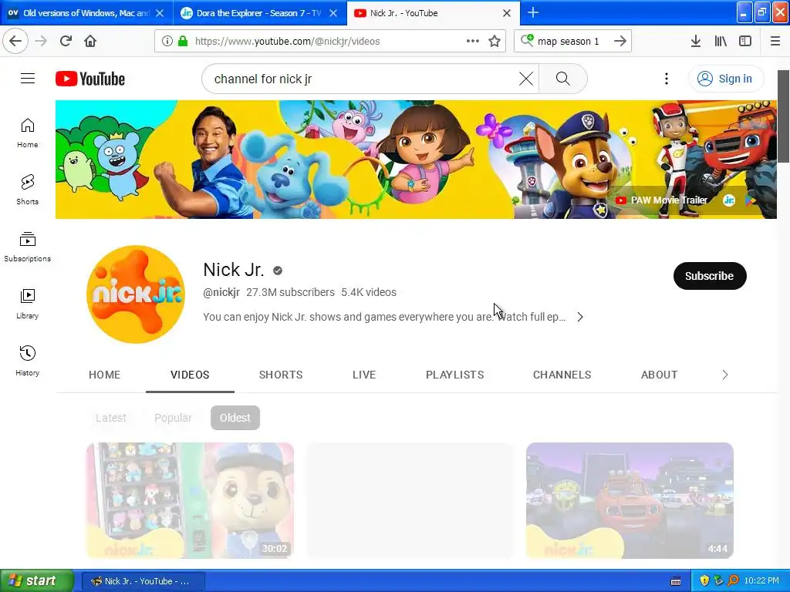Open YouTube settings three-dot menu
This screenshot has height=592, width=790.
click(666, 79)
